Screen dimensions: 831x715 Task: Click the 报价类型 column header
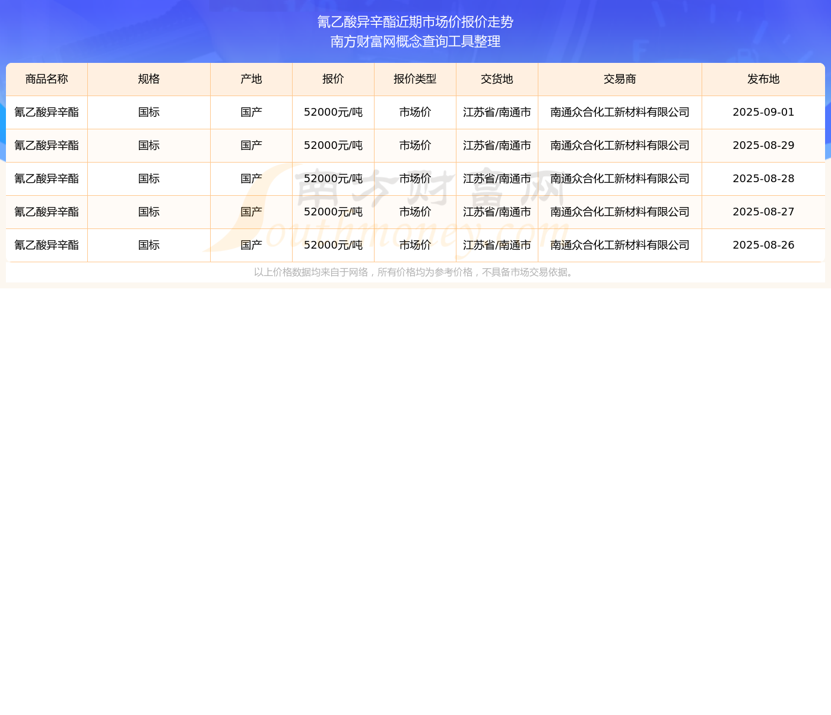(415, 80)
